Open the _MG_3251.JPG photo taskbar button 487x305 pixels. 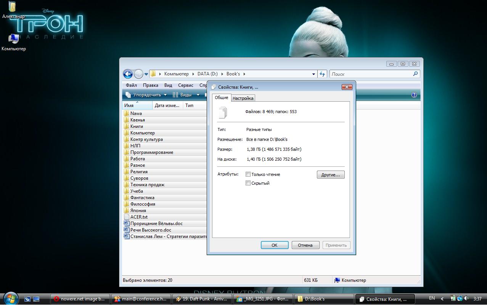tap(263, 299)
